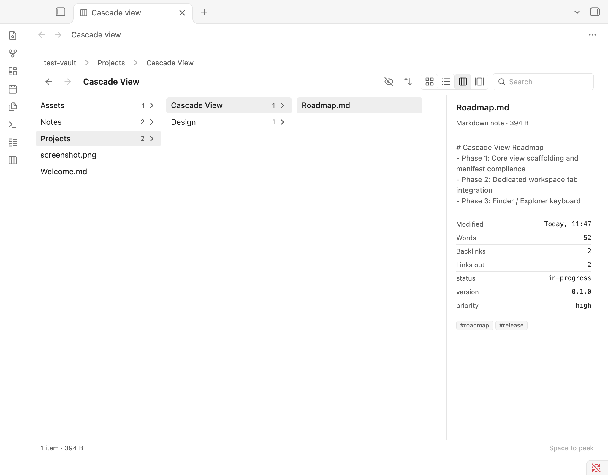This screenshot has width=608, height=475.
Task: Click the templates copy ribbon icon
Action: tap(13, 107)
